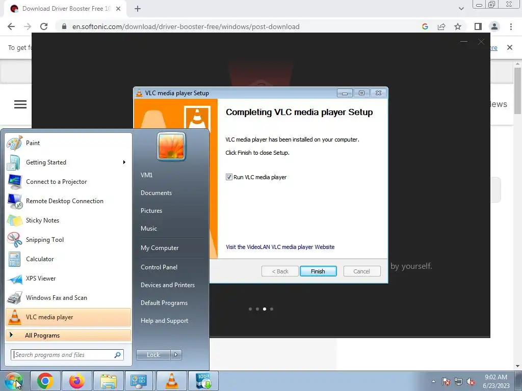Click the Action Center flag tray icon
This screenshot has height=391, width=522.
446,381
